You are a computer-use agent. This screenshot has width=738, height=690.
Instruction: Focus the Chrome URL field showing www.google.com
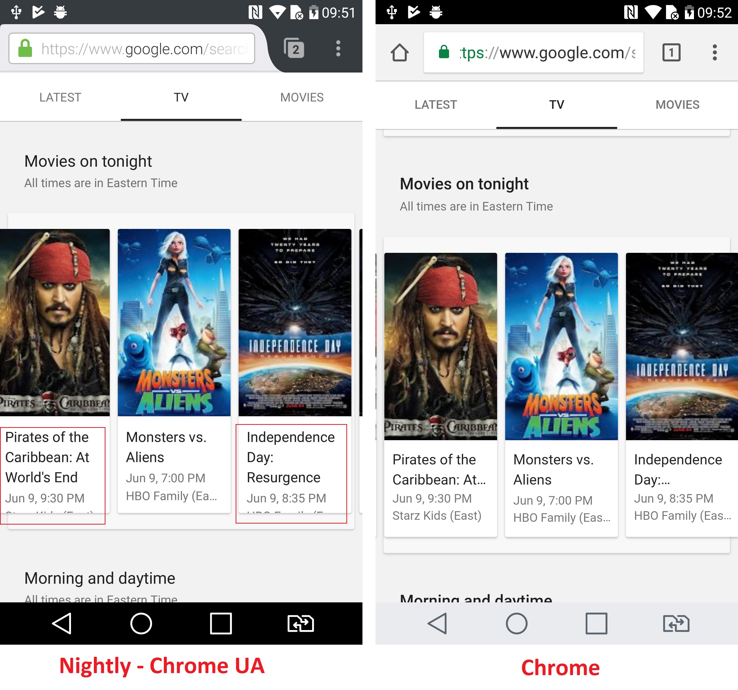(533, 52)
